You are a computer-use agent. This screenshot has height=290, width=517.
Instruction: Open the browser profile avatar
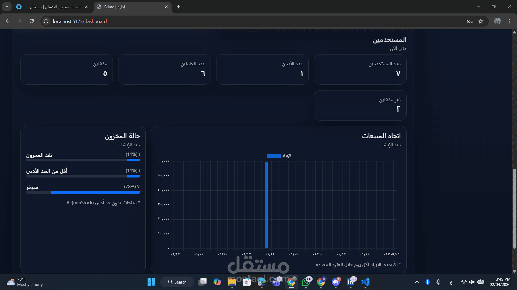[497, 21]
